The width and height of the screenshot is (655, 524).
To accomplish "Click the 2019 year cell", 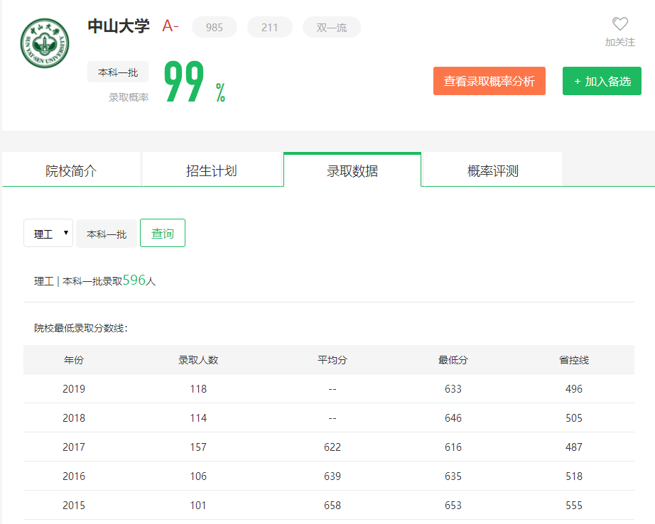I will [74, 388].
